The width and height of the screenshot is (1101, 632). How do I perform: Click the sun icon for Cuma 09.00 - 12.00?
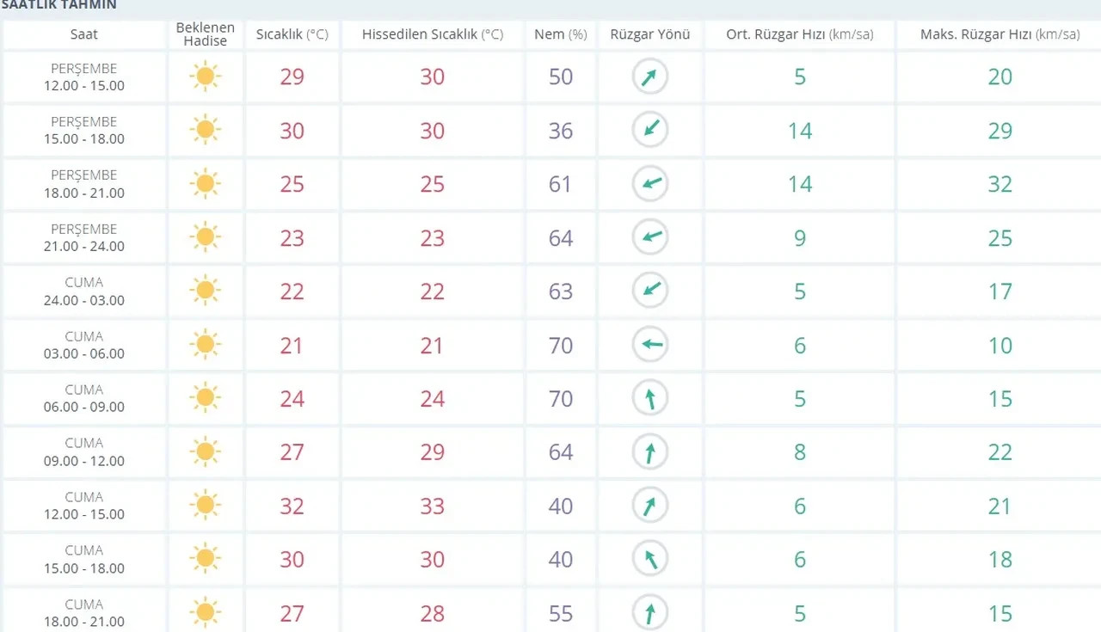(205, 452)
